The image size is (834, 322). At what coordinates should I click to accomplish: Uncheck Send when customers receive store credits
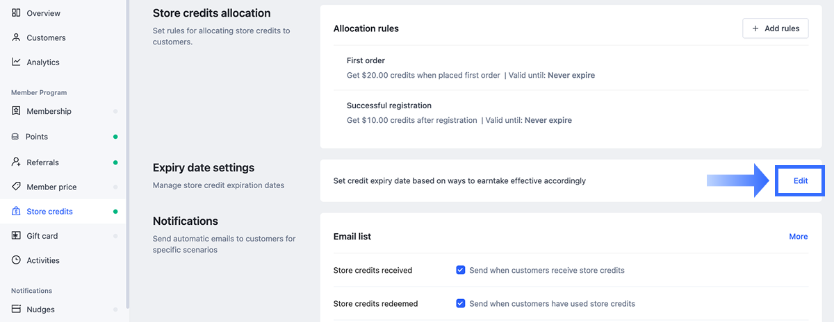pyautogui.click(x=460, y=270)
